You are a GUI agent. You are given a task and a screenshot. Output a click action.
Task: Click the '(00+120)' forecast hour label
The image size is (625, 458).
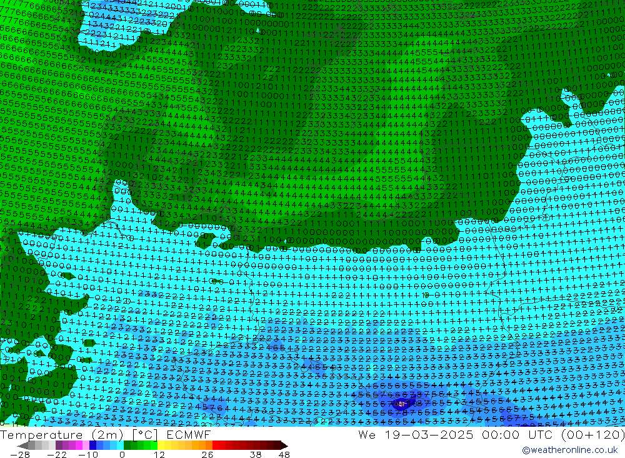592,434
